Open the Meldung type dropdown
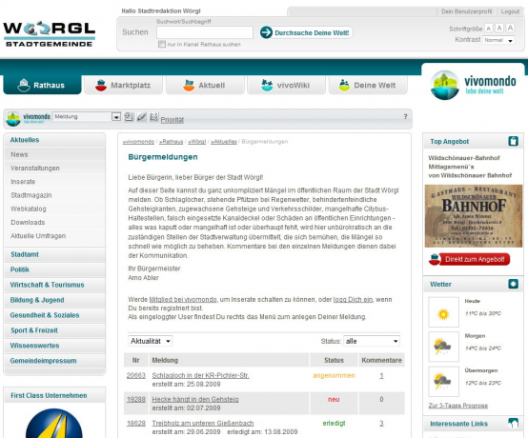 [x=87, y=117]
